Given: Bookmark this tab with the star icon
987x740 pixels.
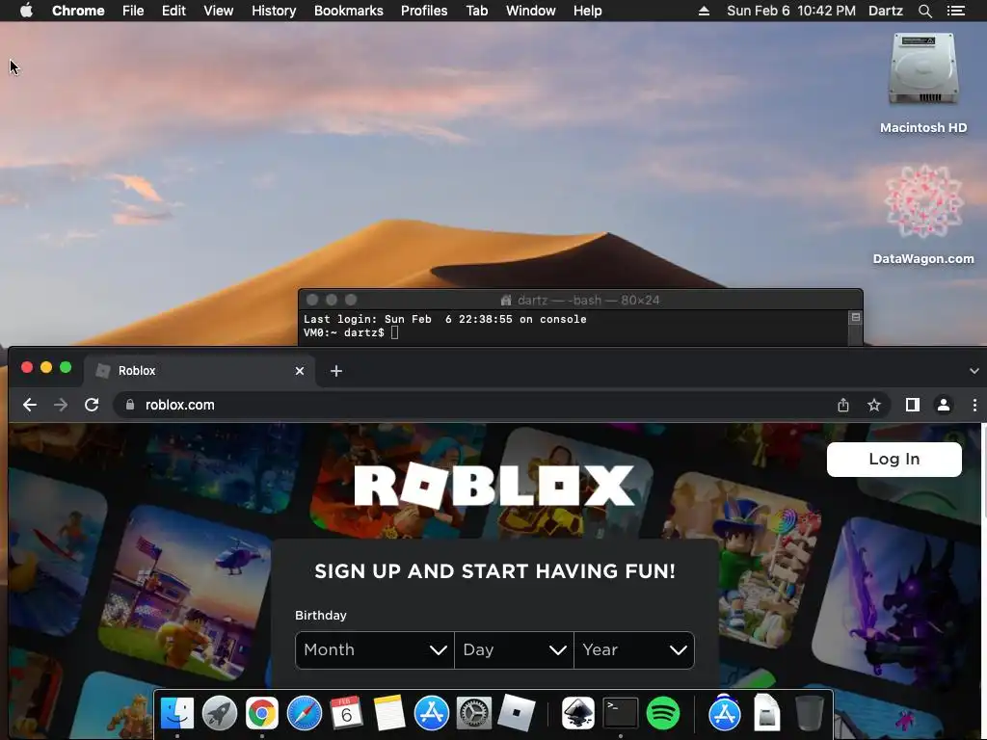Looking at the screenshot, I should tap(873, 405).
